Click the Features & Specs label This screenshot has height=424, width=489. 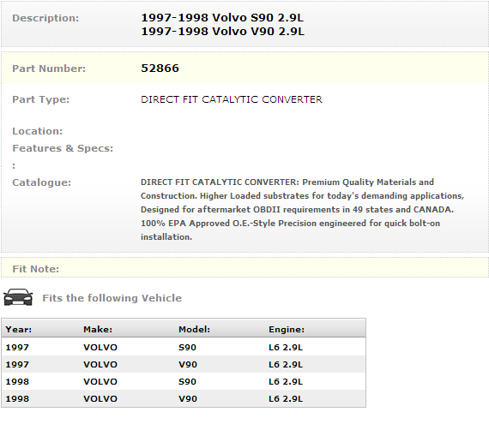pos(63,148)
